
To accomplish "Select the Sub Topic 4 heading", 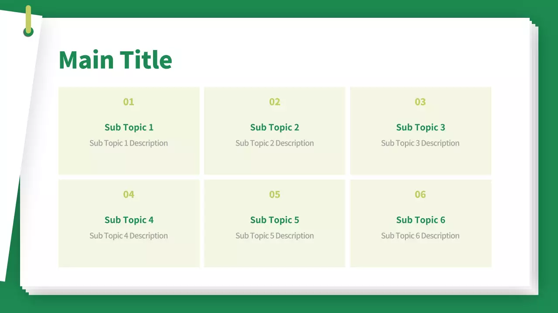I will [x=129, y=220].
